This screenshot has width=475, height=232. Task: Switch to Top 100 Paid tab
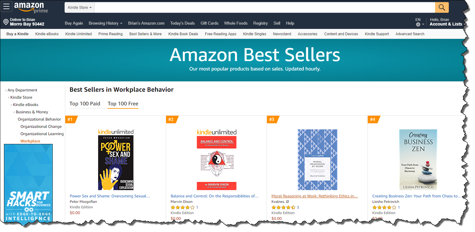click(x=85, y=104)
